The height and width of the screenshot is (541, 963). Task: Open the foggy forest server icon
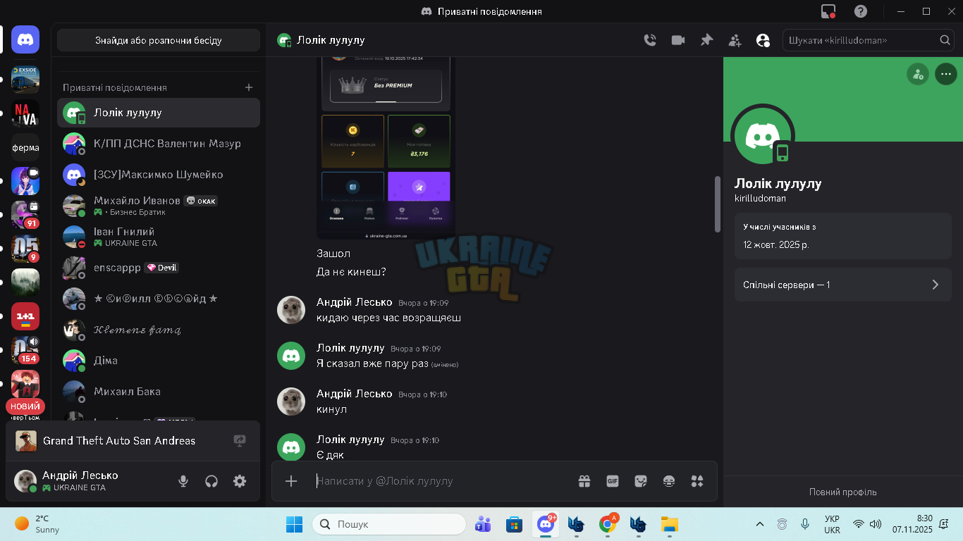25,282
